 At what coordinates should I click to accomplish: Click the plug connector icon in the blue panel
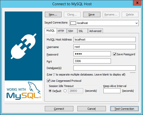click(24, 46)
